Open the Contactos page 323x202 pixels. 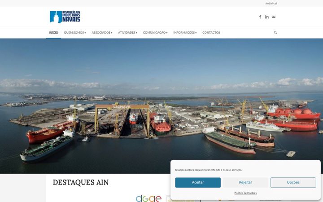pyautogui.click(x=211, y=33)
